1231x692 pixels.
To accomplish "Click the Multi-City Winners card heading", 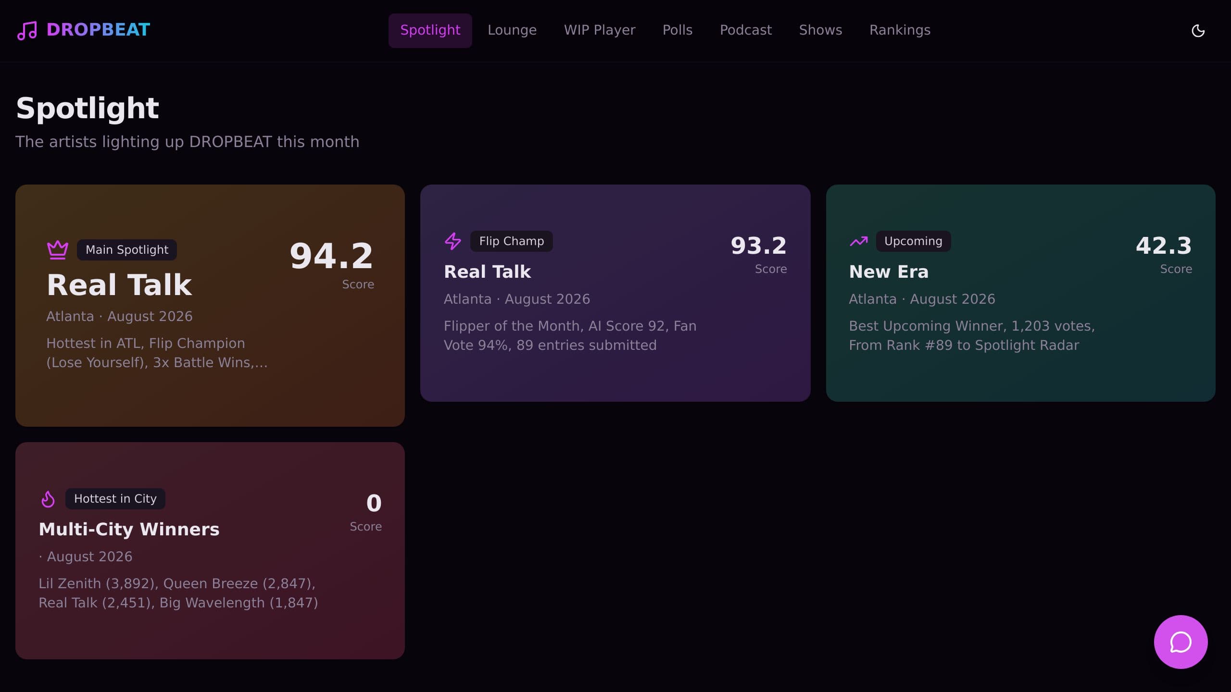I will pyautogui.click(x=129, y=530).
